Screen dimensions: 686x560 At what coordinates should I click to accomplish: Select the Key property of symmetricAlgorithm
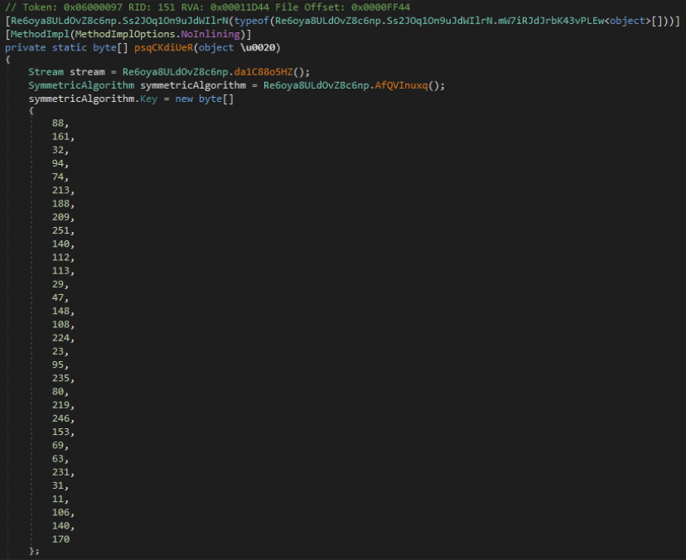click(x=149, y=99)
